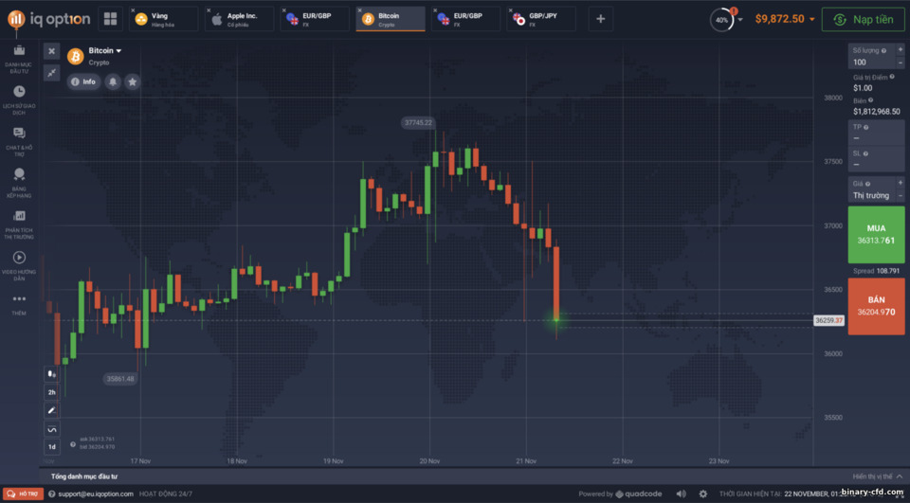Click help icon beside support email
The height and width of the screenshot is (503, 910).
51,494
